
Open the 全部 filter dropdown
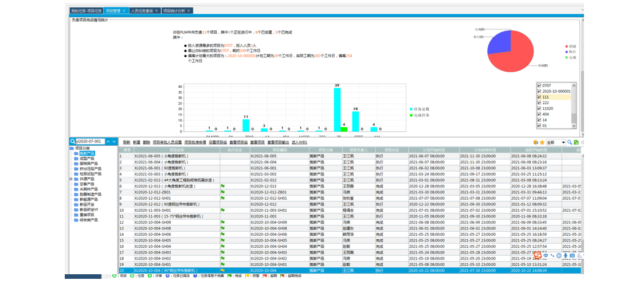tap(563, 142)
